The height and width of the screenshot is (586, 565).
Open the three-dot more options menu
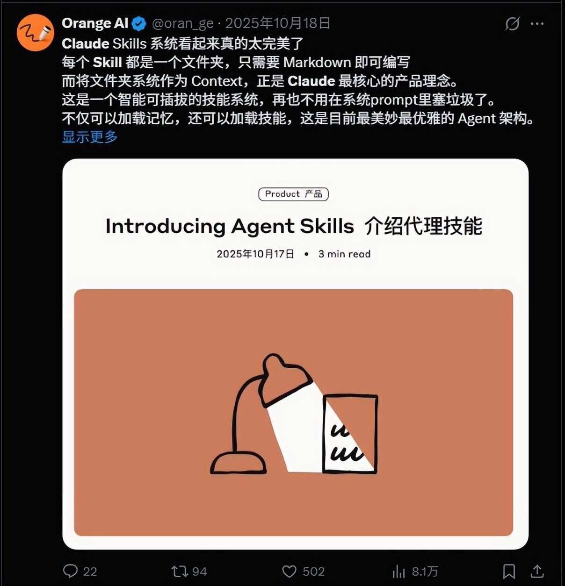click(x=537, y=23)
